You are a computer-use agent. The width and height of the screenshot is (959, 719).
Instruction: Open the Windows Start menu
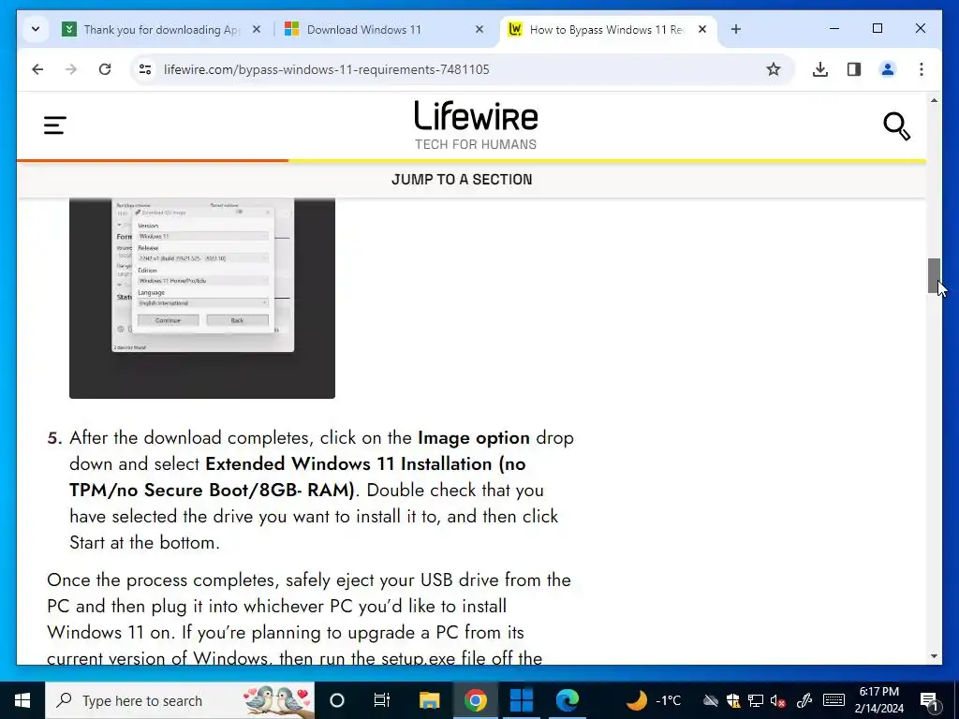tap(22, 700)
